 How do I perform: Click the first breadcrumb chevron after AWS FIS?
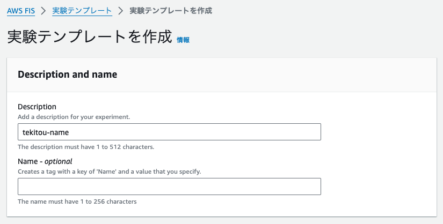[x=43, y=11]
